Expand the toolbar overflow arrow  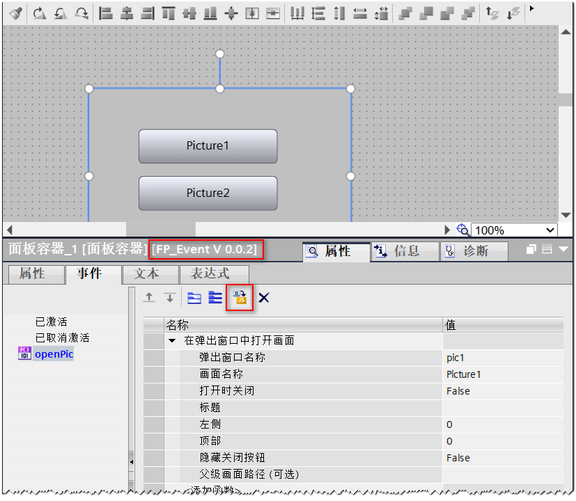[x=531, y=8]
